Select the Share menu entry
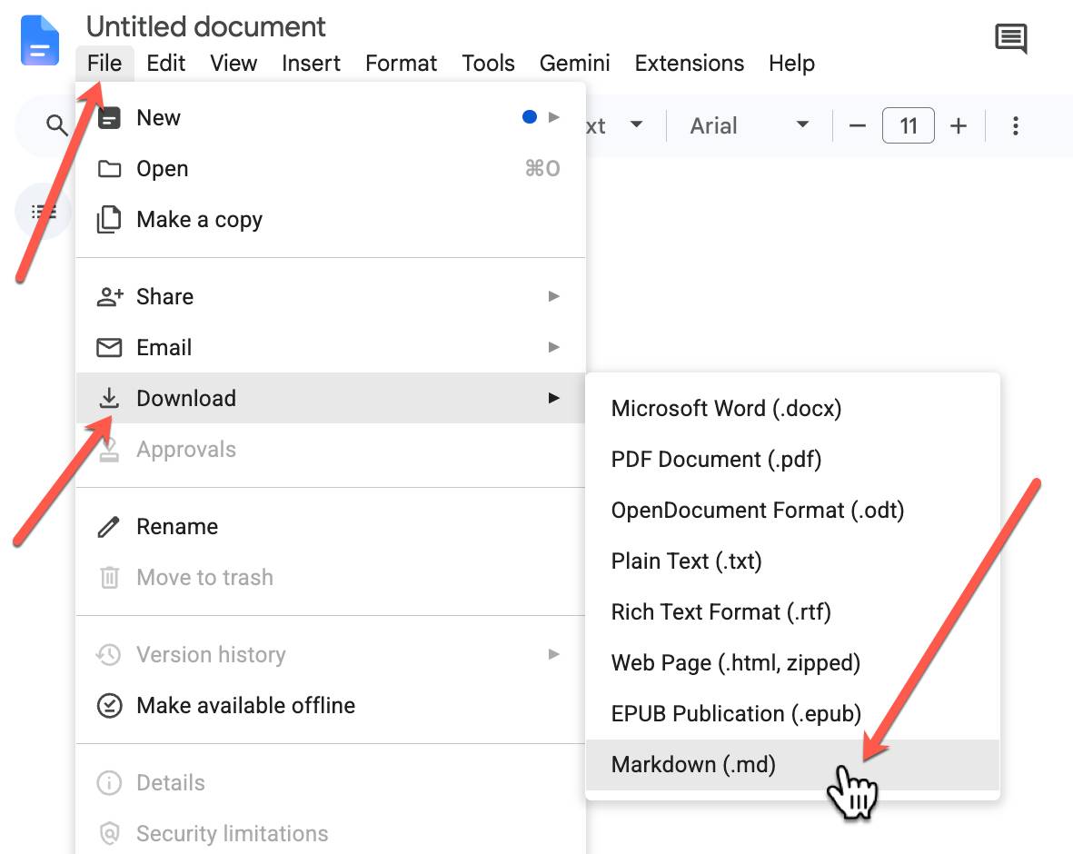This screenshot has height=854, width=1073. pyautogui.click(x=331, y=296)
